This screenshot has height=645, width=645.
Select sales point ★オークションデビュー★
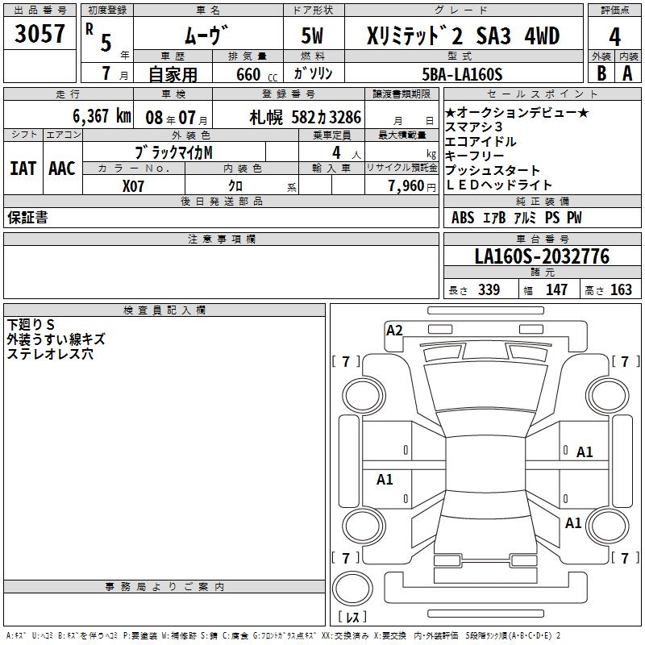pos(517,112)
